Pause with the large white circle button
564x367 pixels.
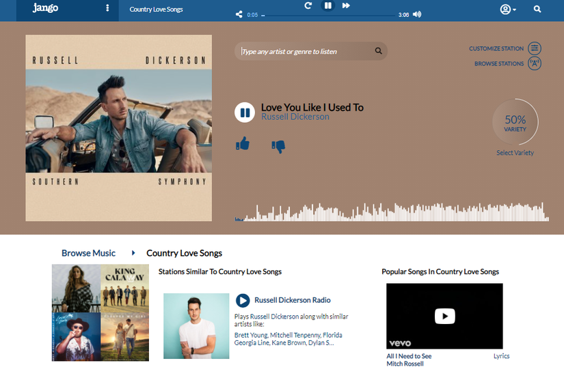click(x=245, y=113)
